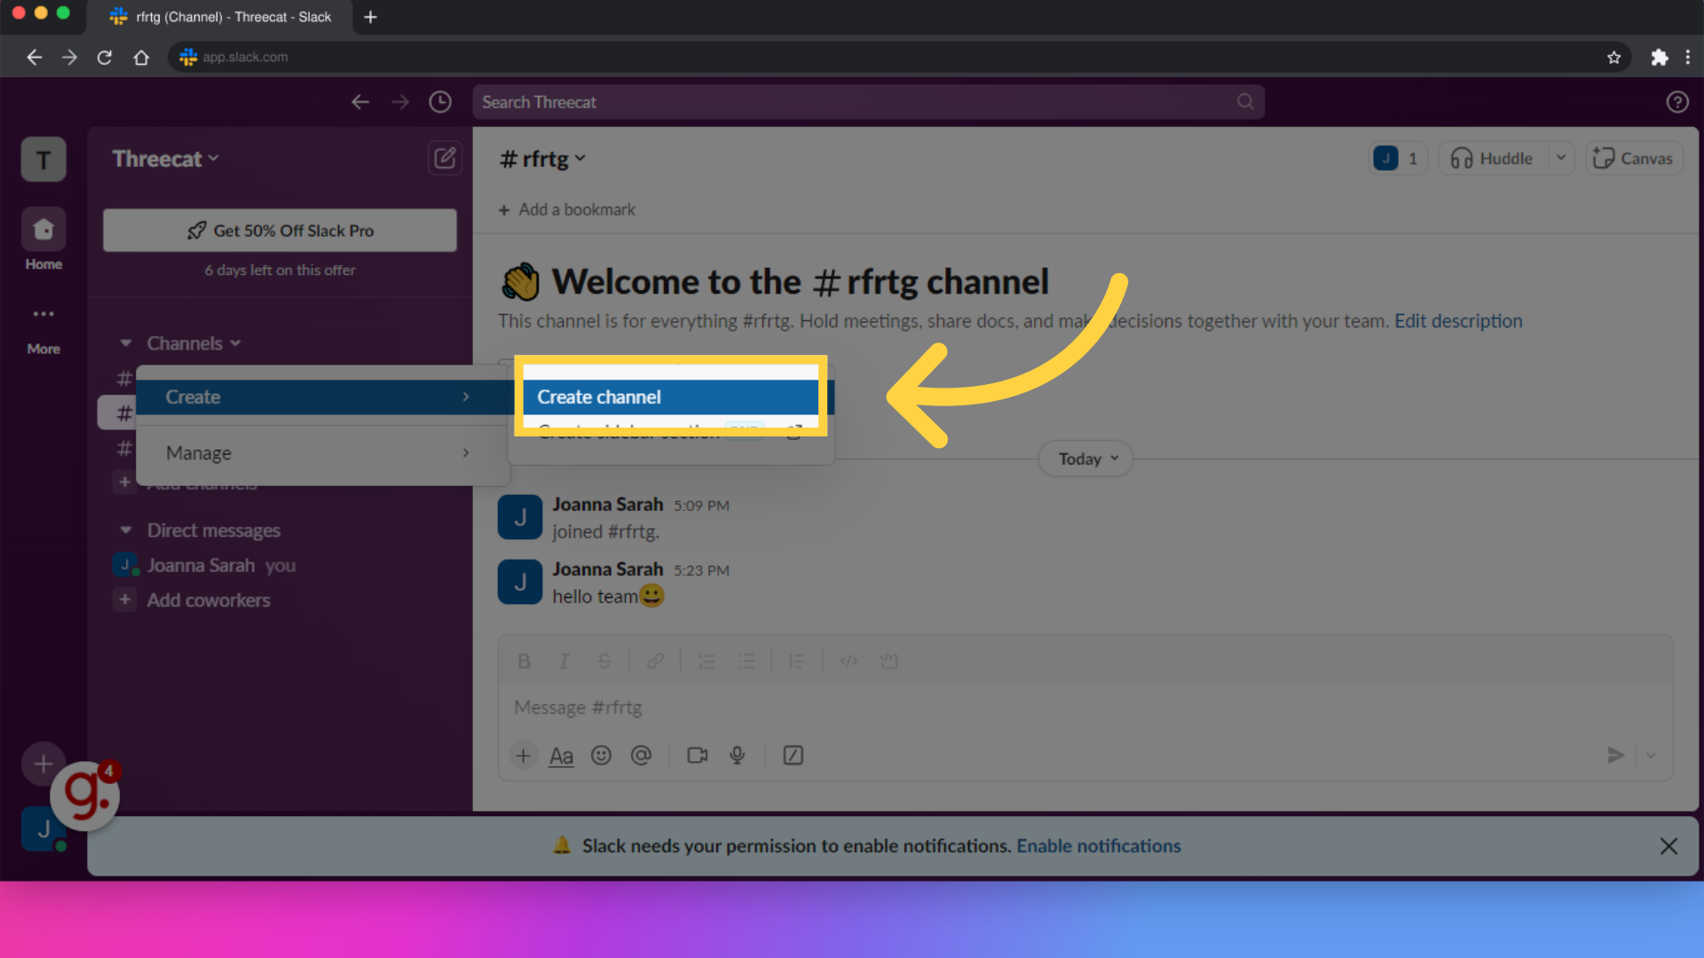Select Create channel from menu
Screen dimensions: 1704x958
tap(671, 396)
